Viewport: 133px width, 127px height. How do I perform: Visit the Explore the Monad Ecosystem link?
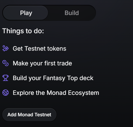coord(56,93)
